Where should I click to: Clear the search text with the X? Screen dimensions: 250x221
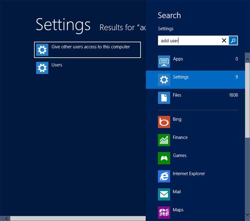coord(224,40)
